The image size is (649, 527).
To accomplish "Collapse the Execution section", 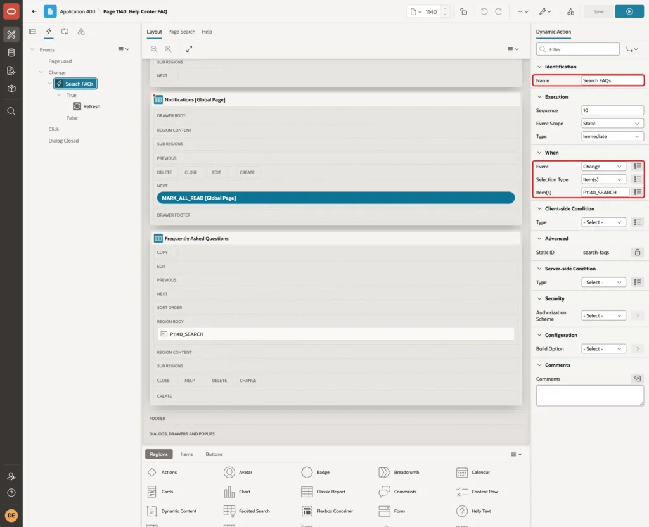I will pyautogui.click(x=539, y=97).
